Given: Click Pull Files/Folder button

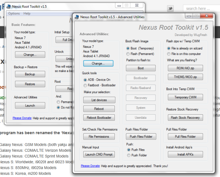Looking at the screenshot, I should [185, 137].
